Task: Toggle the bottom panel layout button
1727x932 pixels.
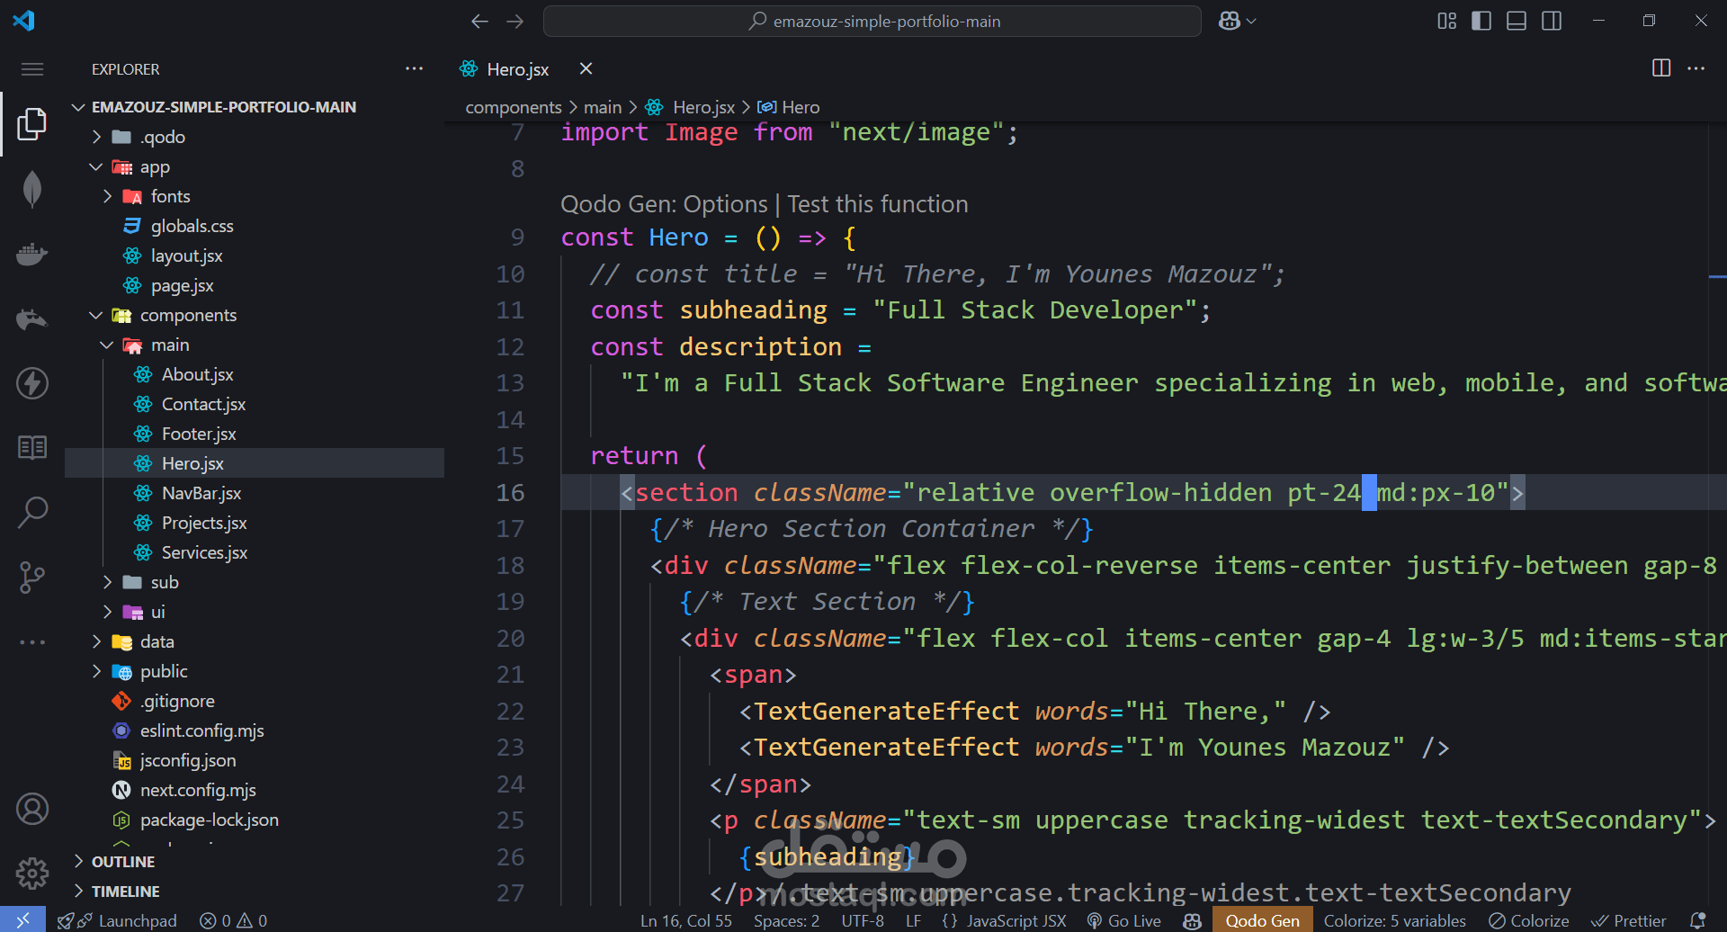Action: 1517,21
